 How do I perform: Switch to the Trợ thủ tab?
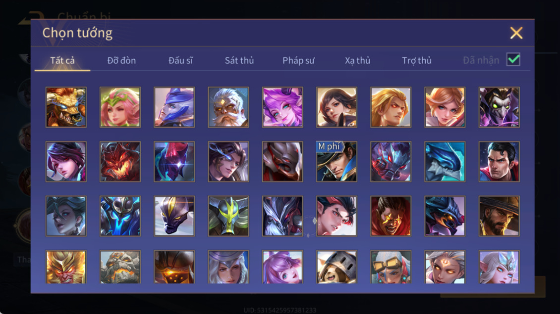click(x=417, y=61)
